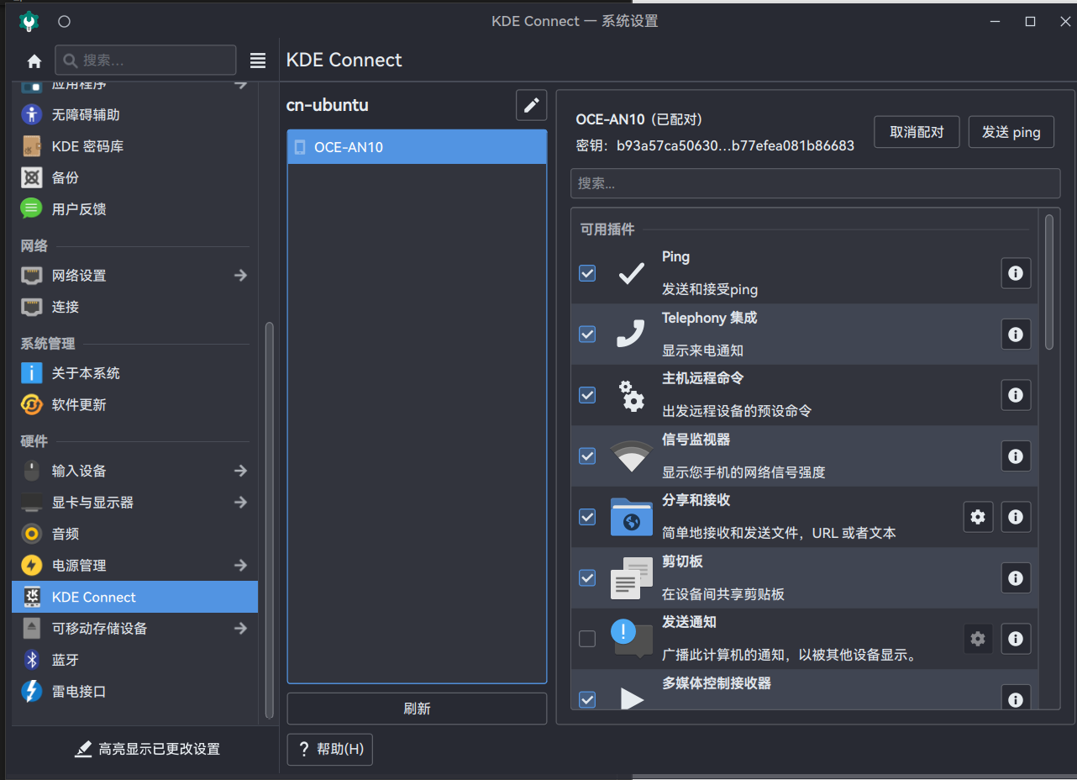Expand the 网络设置 arrow
1077x780 pixels.
tap(240, 276)
